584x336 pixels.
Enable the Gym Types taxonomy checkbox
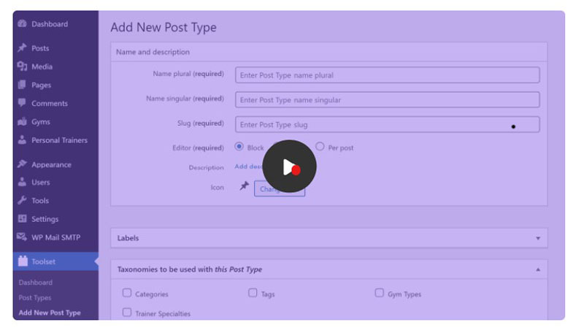coord(379,293)
